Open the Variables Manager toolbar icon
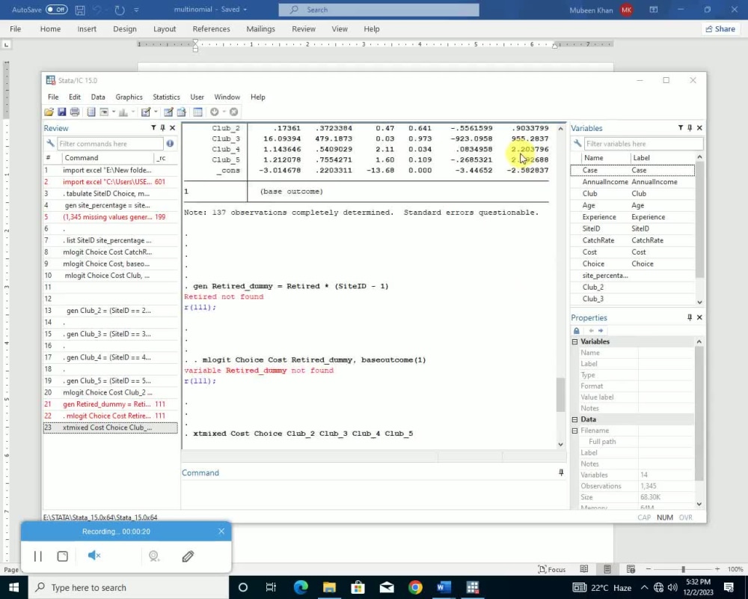The height and width of the screenshot is (599, 748). point(197,112)
